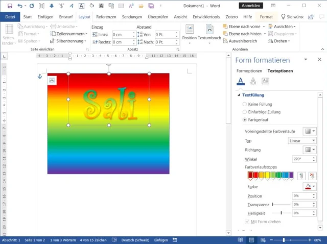Click the Textumbruch icon in the ribbon
Viewport: 327px width, 244px height.
(x=209, y=29)
